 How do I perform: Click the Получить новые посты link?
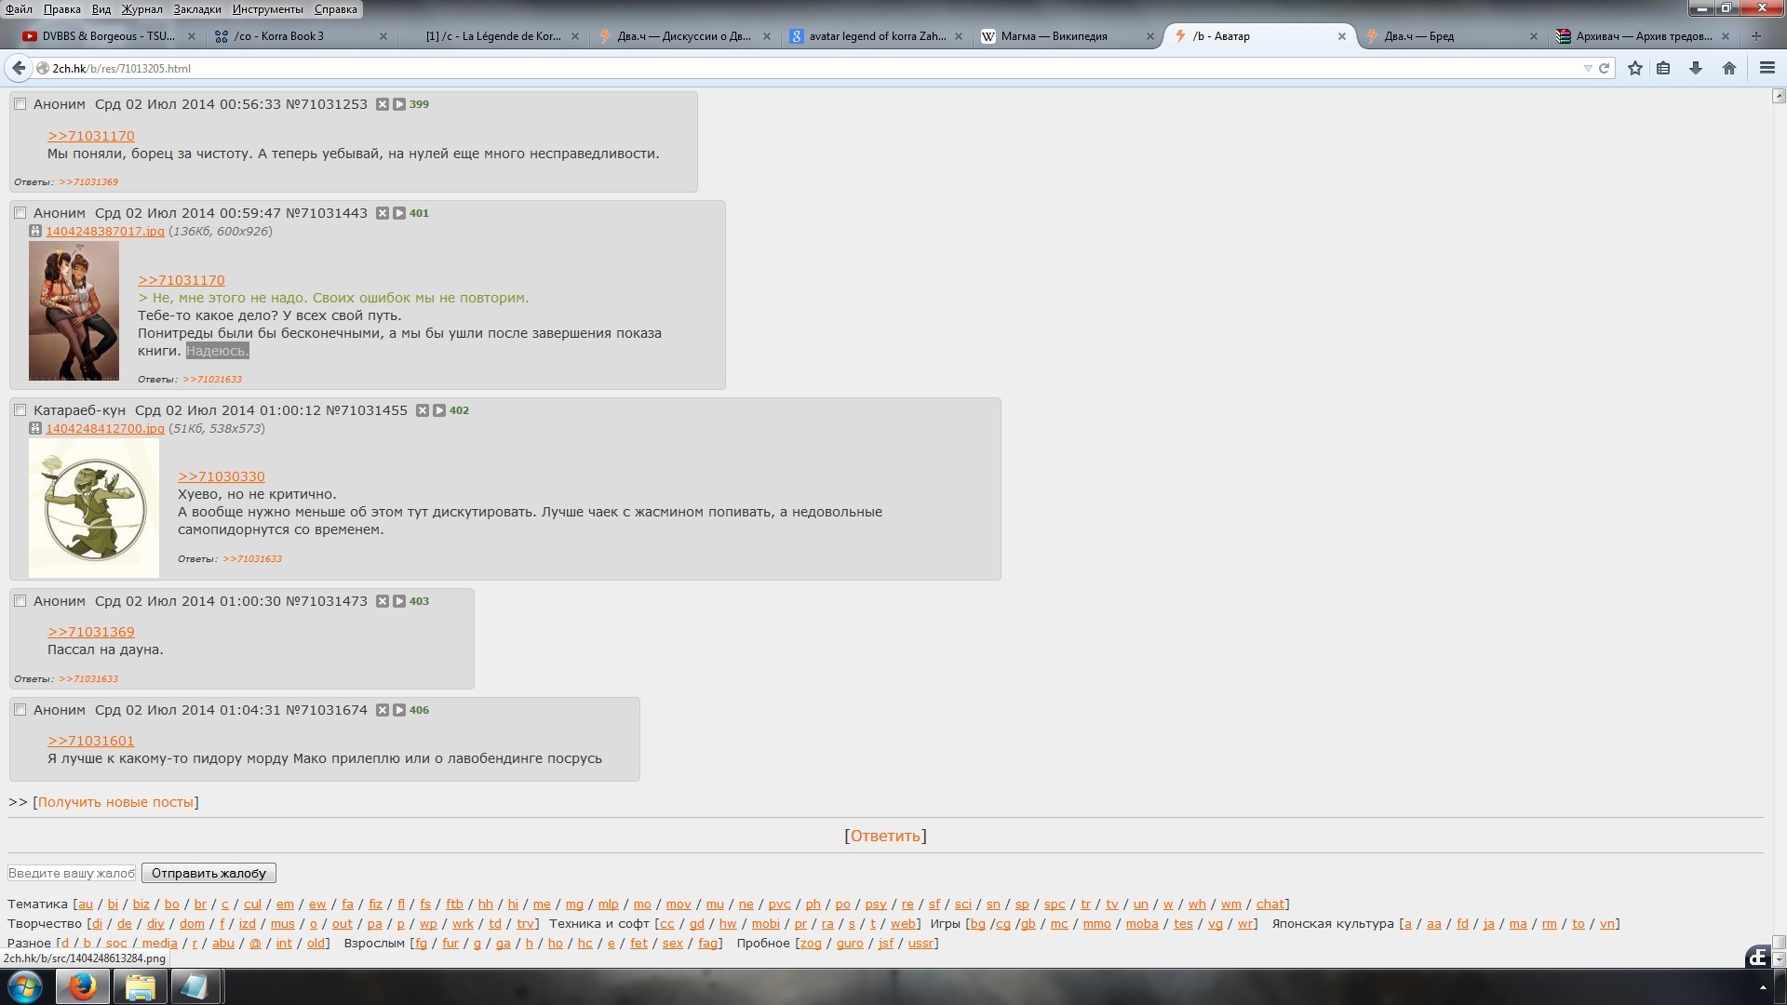click(115, 802)
